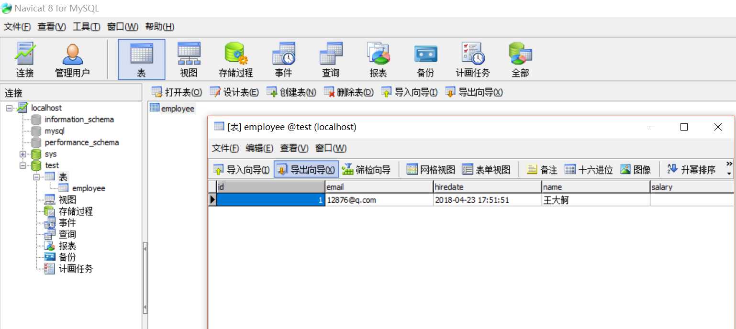
Task: Select 备份 node under test database
Action: tap(67, 257)
